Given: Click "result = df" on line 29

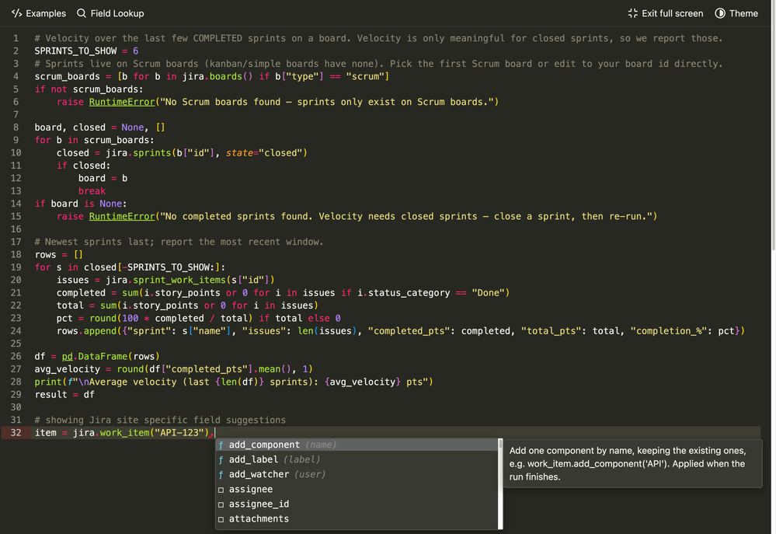Looking at the screenshot, I should click(64, 395).
